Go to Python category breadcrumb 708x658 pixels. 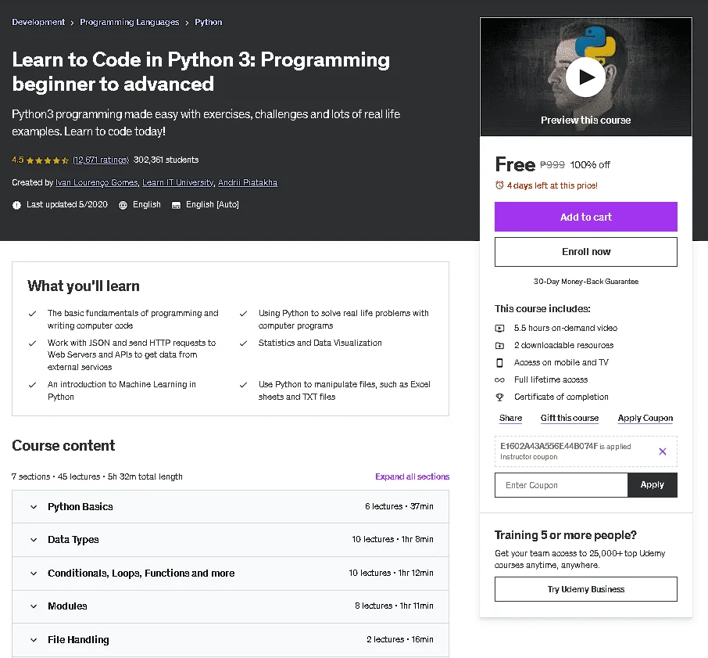[x=208, y=22]
